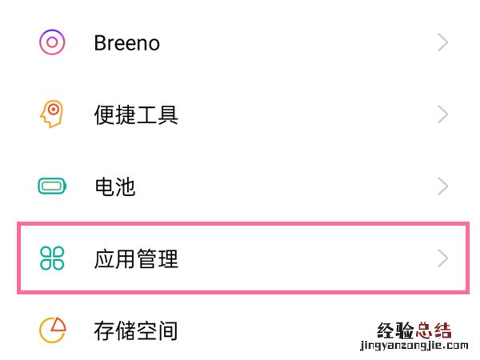Tap the 便捷工具 head-shaped icon
This screenshot has height=360, width=480.
(x=52, y=114)
